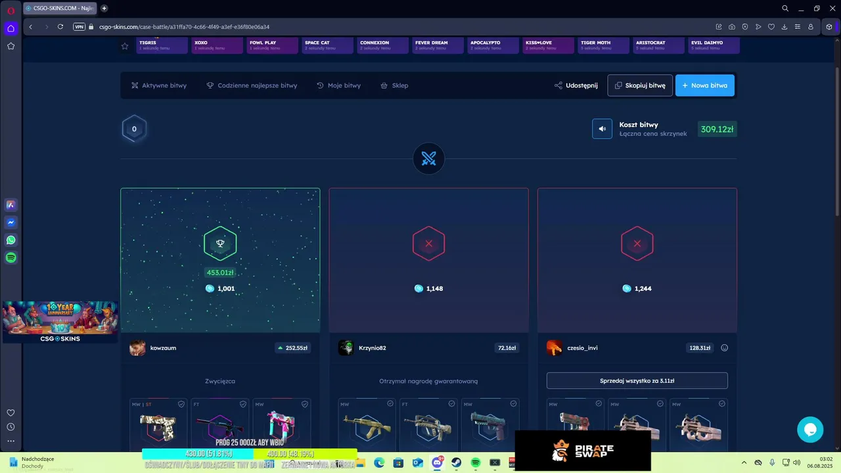Open Moje bitwy tab
Image resolution: width=841 pixels, height=473 pixels.
pos(338,85)
